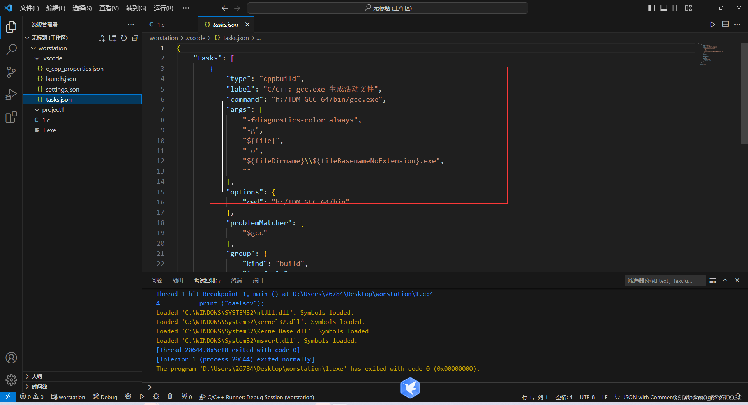Open the Search view in the activity bar
The height and width of the screenshot is (405, 748).
(11, 49)
